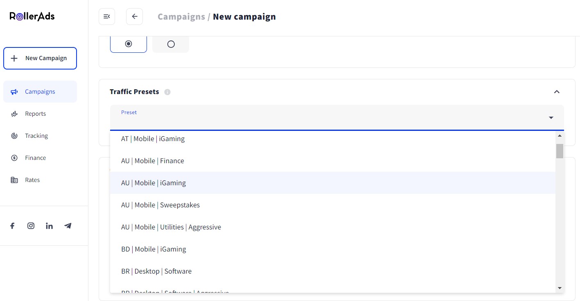Screen dimensions: 580x301
Task: Collapse the Traffic Presets section chevron
Action: click(556, 92)
